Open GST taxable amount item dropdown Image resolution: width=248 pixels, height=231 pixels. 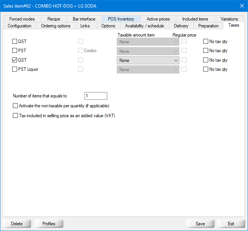[148, 60]
